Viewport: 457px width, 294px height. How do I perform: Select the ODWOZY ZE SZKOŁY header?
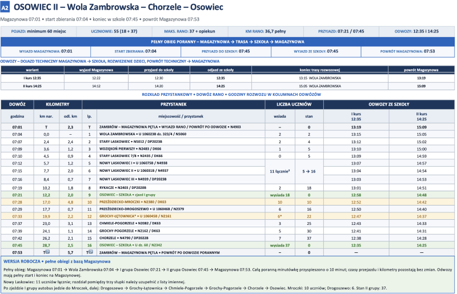click(389, 104)
